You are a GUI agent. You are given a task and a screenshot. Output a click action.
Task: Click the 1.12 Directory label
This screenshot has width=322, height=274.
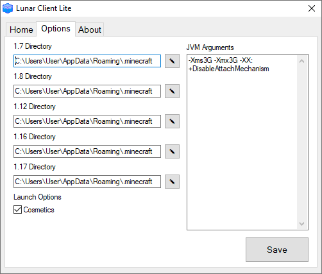click(x=35, y=107)
